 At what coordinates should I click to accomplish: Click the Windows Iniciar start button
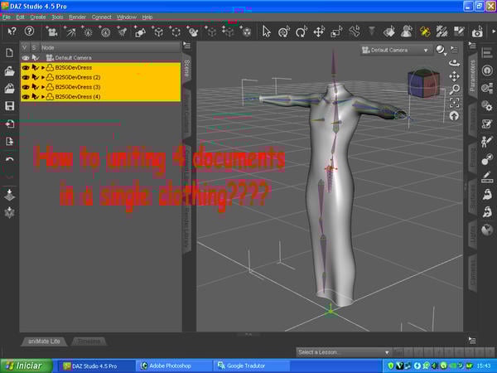tap(27, 366)
